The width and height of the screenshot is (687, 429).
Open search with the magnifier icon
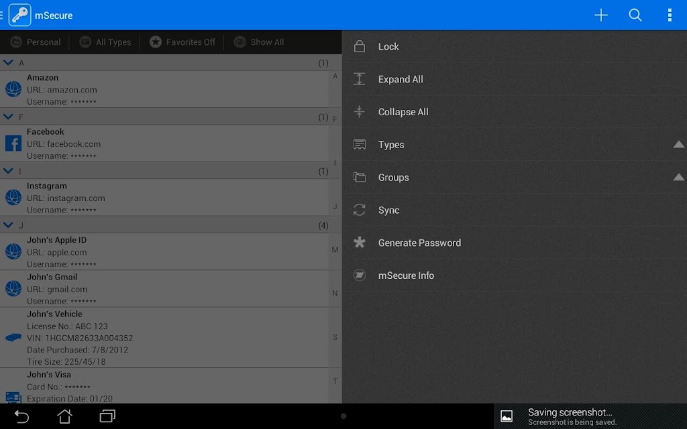(635, 15)
